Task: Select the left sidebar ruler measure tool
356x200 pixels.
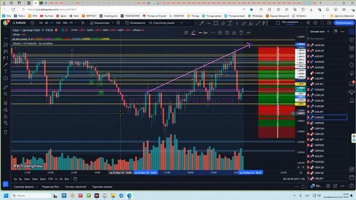Action: [6, 87]
